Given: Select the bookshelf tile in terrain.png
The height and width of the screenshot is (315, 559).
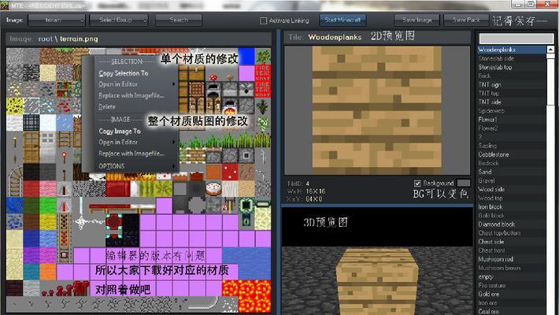Looking at the screenshot, I should [x=65, y=89].
